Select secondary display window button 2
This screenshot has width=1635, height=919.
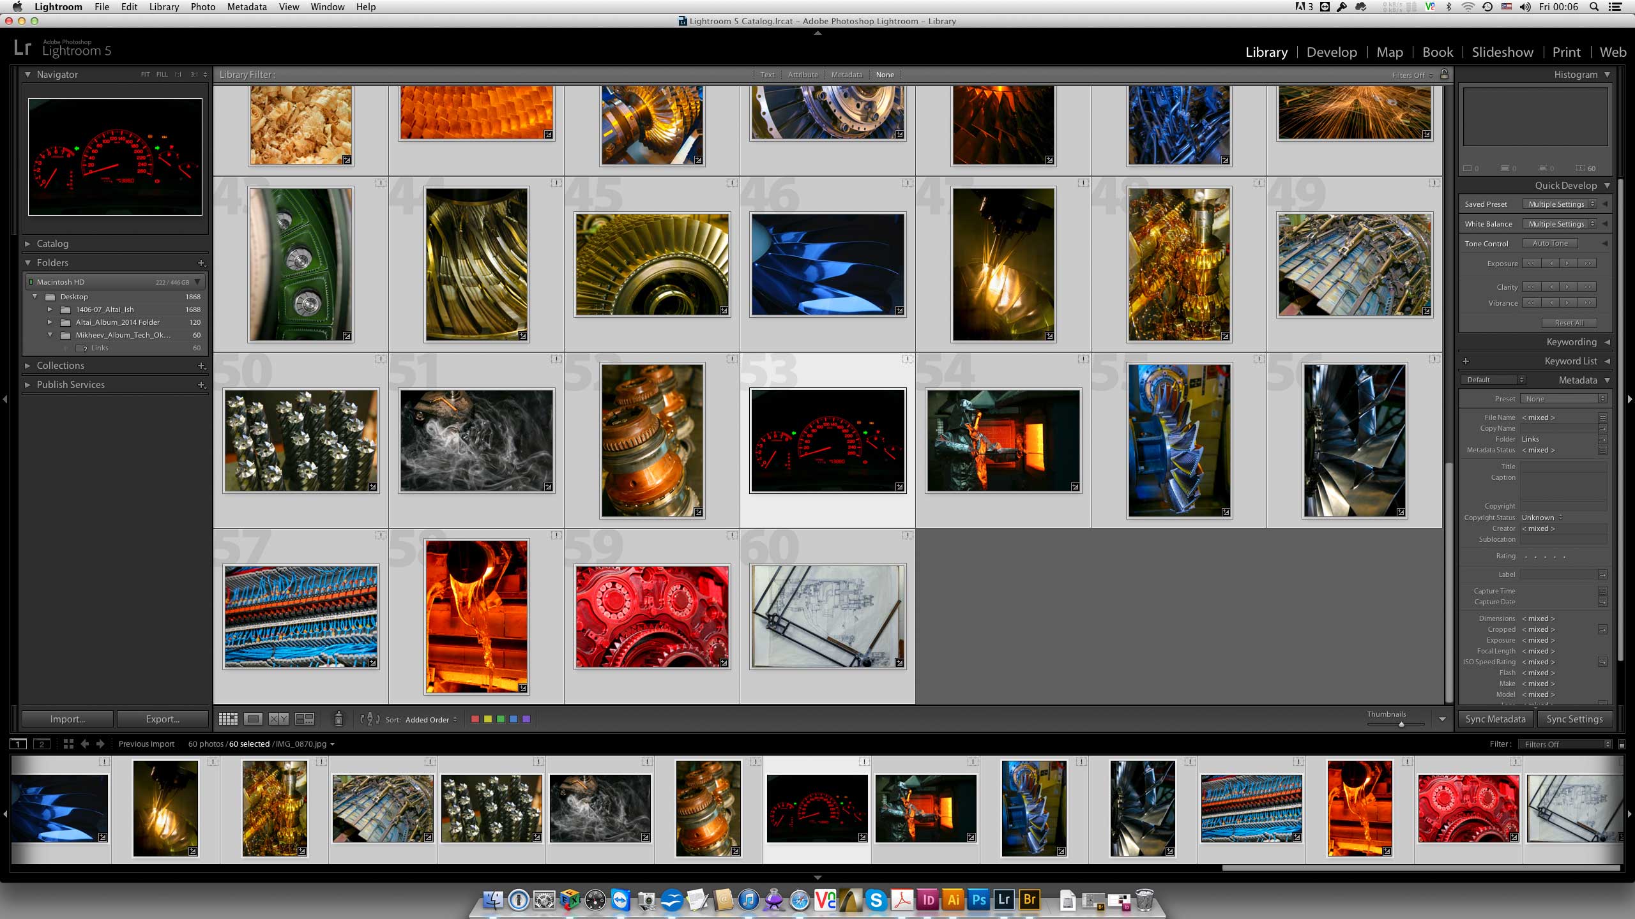coord(42,744)
